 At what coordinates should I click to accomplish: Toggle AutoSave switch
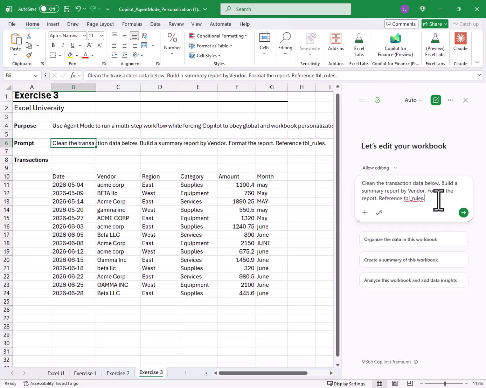49,9
